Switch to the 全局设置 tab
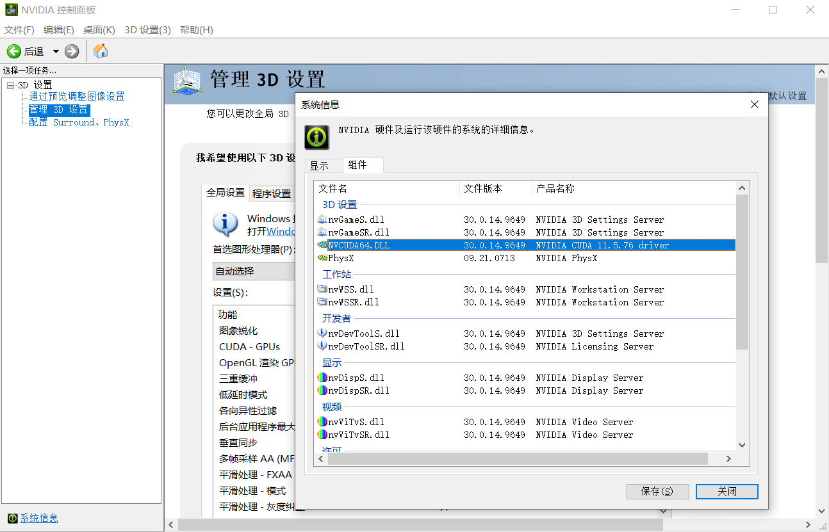829x532 pixels. (x=226, y=192)
